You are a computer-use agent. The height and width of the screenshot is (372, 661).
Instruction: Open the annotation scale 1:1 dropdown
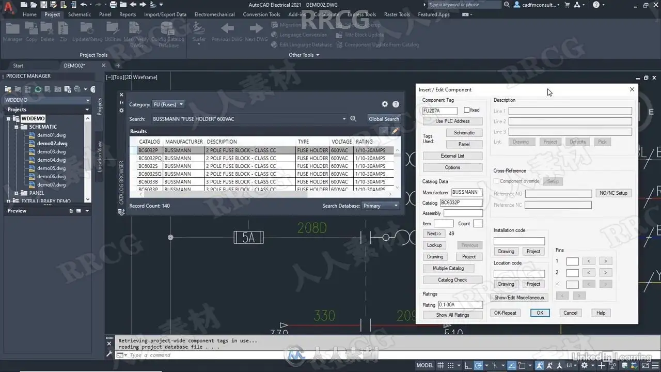point(572,365)
